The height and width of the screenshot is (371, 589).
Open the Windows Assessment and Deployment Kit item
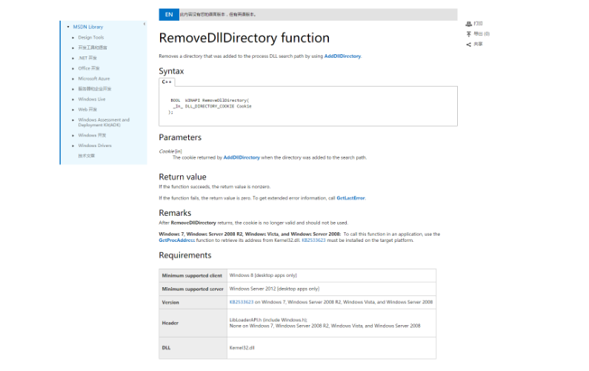103,122
